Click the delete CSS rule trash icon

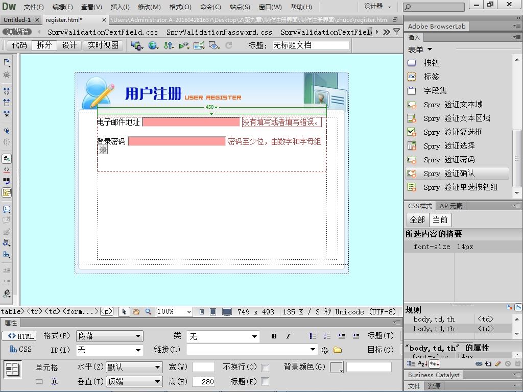(517, 363)
